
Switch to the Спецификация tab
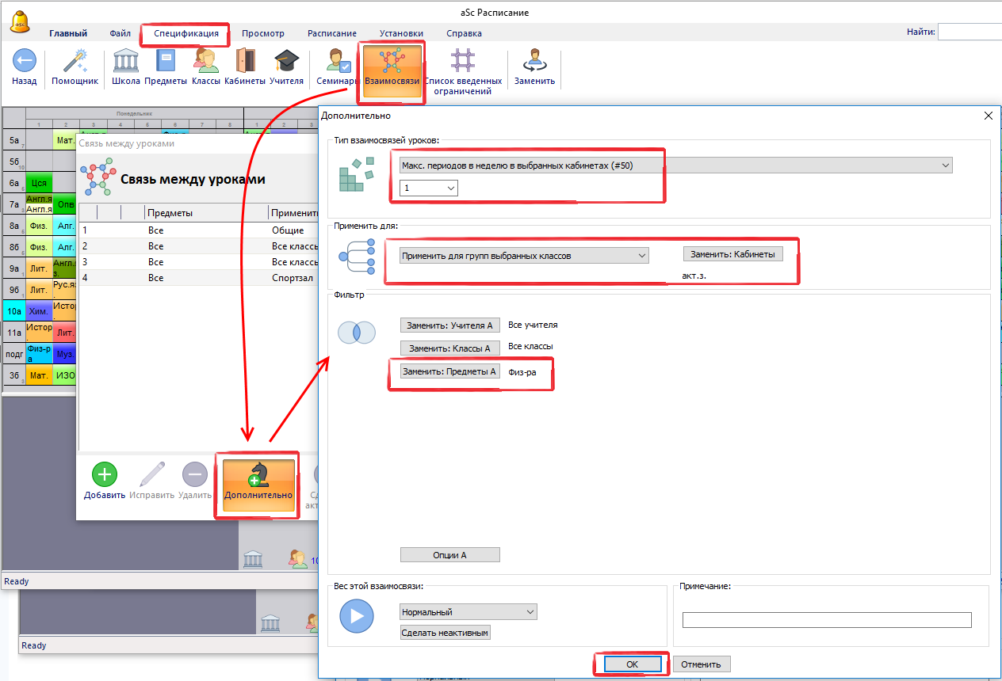pos(185,33)
